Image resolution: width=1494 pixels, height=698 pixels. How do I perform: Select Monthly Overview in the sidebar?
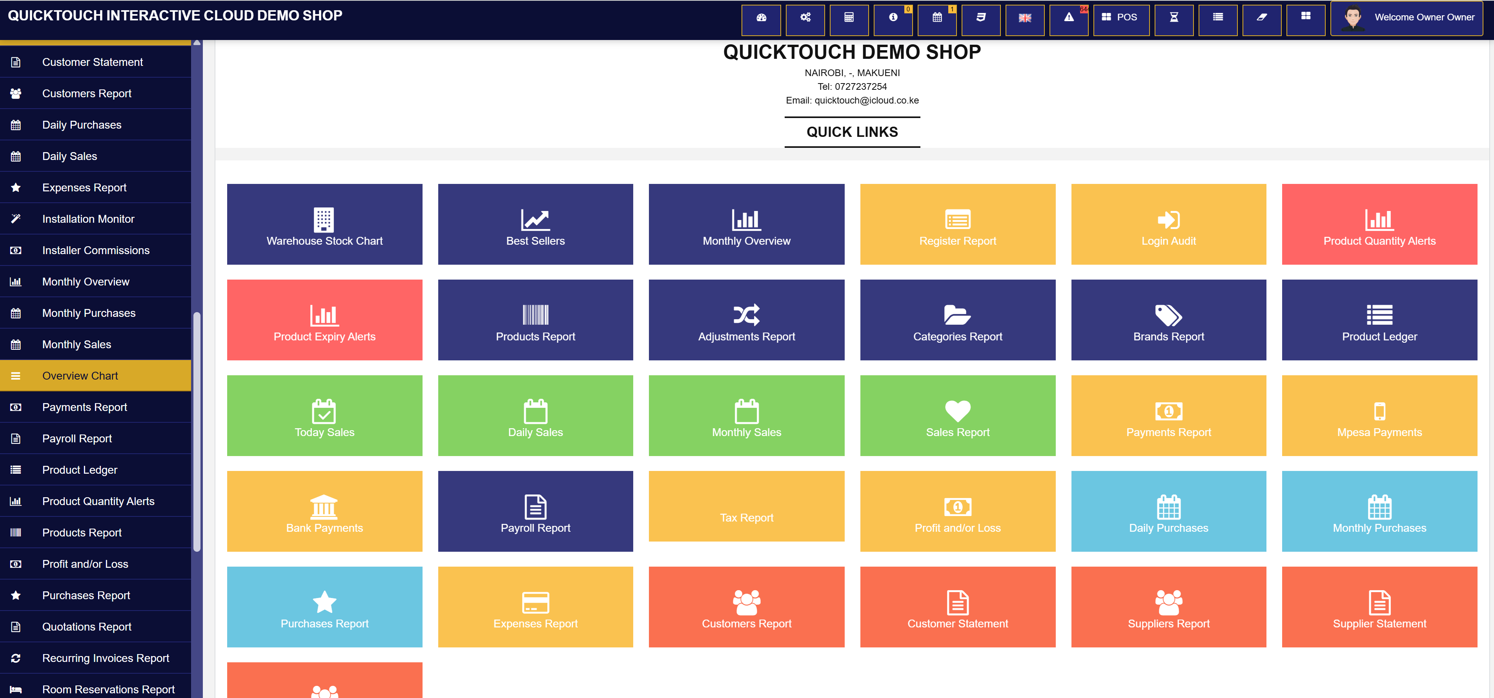coord(95,281)
